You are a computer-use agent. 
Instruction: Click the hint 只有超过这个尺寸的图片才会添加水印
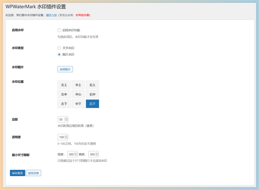pos(82,161)
